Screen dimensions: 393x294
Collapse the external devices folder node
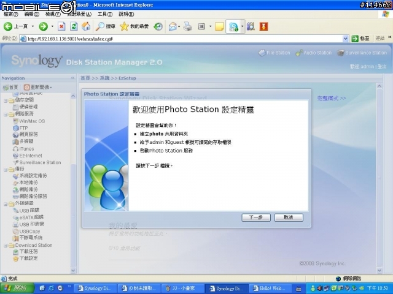[6, 204]
